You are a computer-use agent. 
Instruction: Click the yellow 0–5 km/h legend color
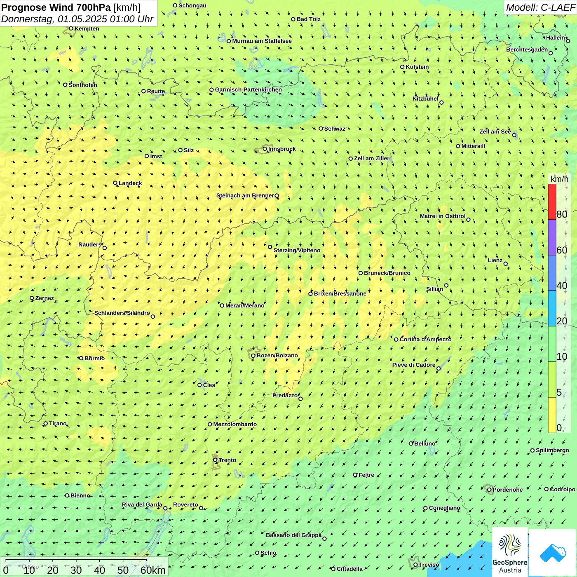click(x=552, y=415)
